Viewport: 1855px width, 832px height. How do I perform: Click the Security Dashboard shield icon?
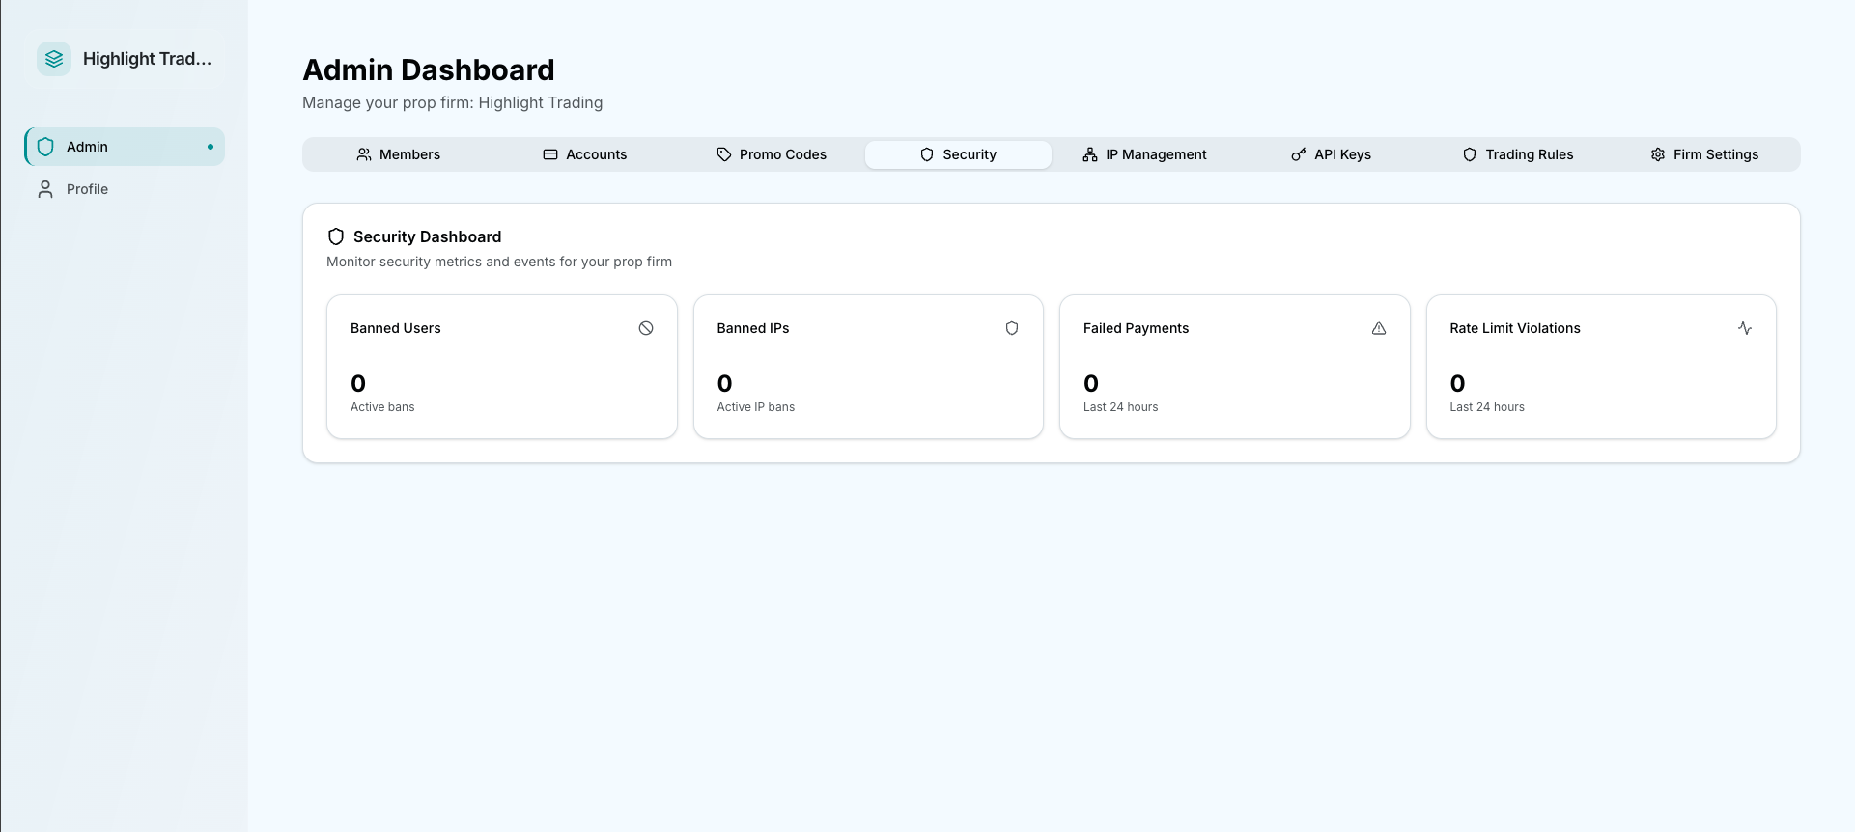pyautogui.click(x=336, y=236)
